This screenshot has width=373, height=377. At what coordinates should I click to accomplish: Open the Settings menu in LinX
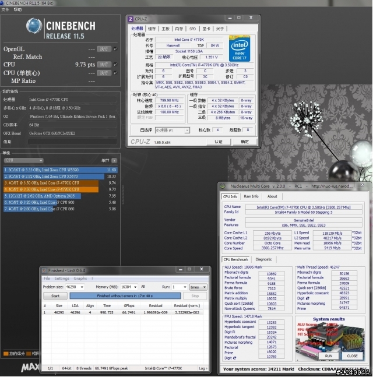coord(62,279)
